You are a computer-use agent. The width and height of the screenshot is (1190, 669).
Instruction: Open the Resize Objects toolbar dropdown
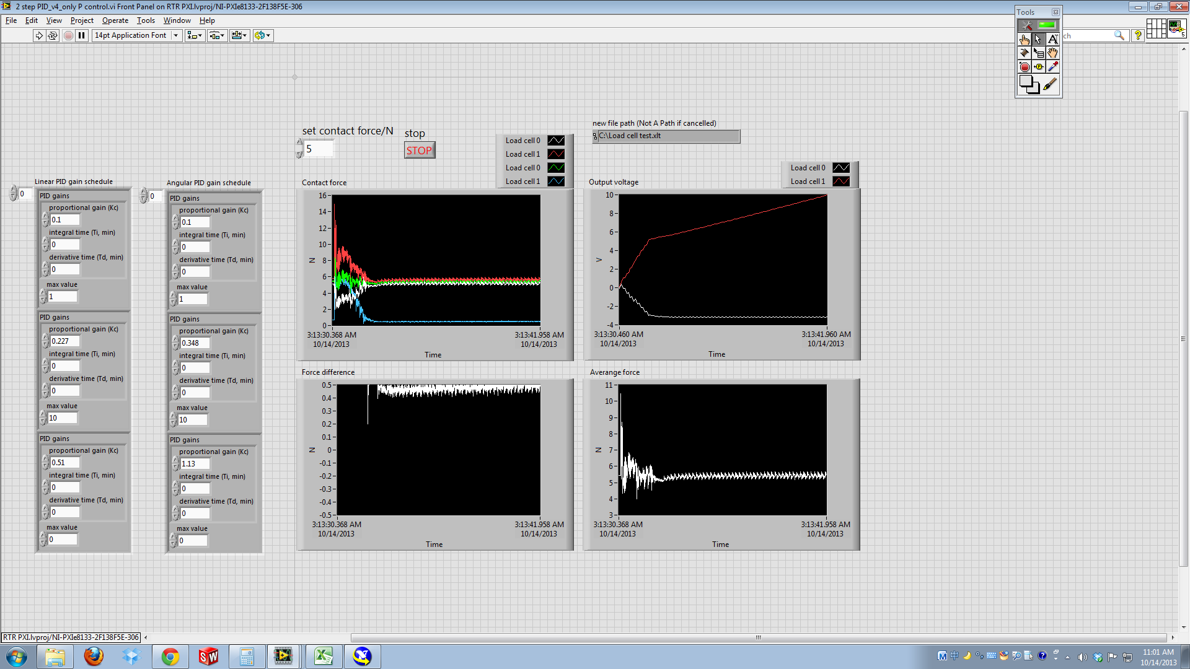point(239,35)
